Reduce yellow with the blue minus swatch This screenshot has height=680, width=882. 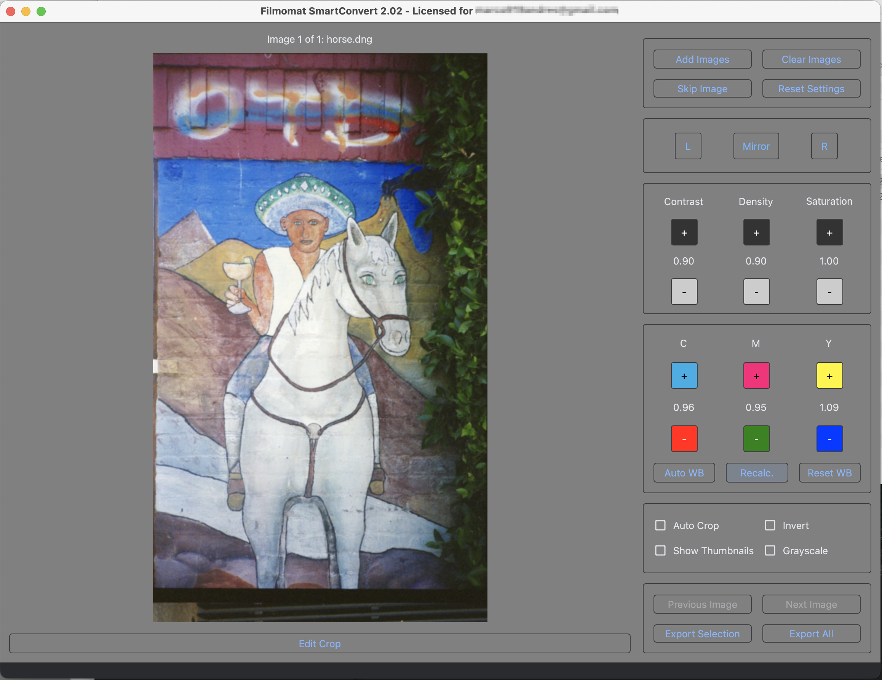click(829, 439)
